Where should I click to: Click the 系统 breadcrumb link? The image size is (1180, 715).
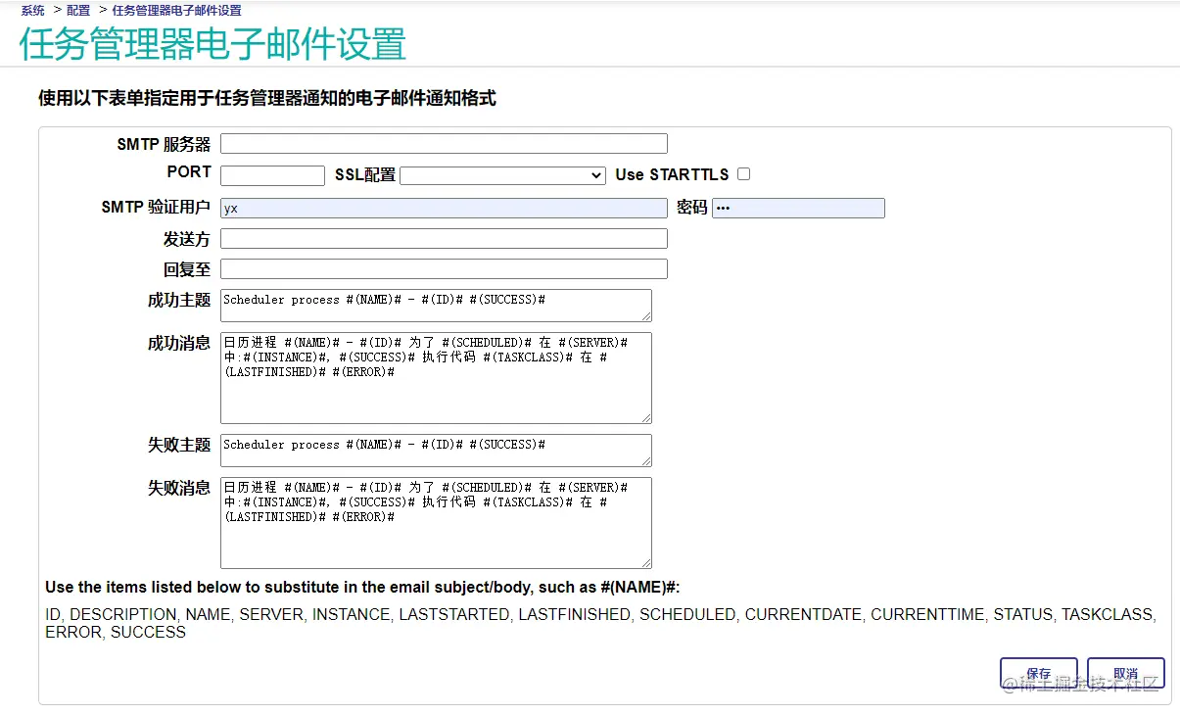(x=32, y=11)
